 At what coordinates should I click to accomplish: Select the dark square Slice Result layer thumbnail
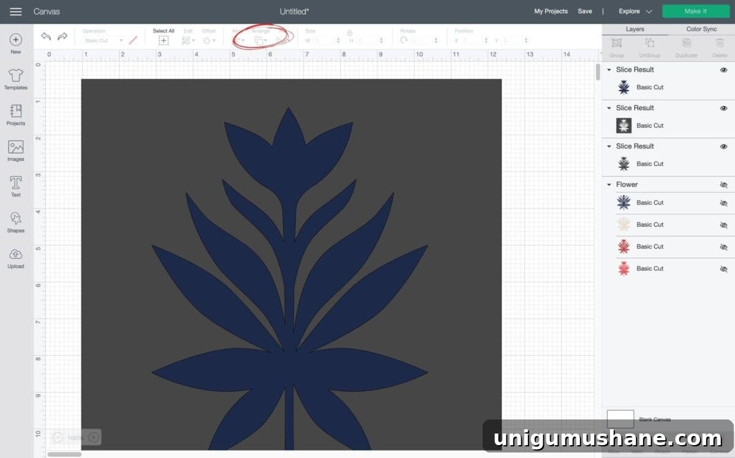click(x=624, y=125)
